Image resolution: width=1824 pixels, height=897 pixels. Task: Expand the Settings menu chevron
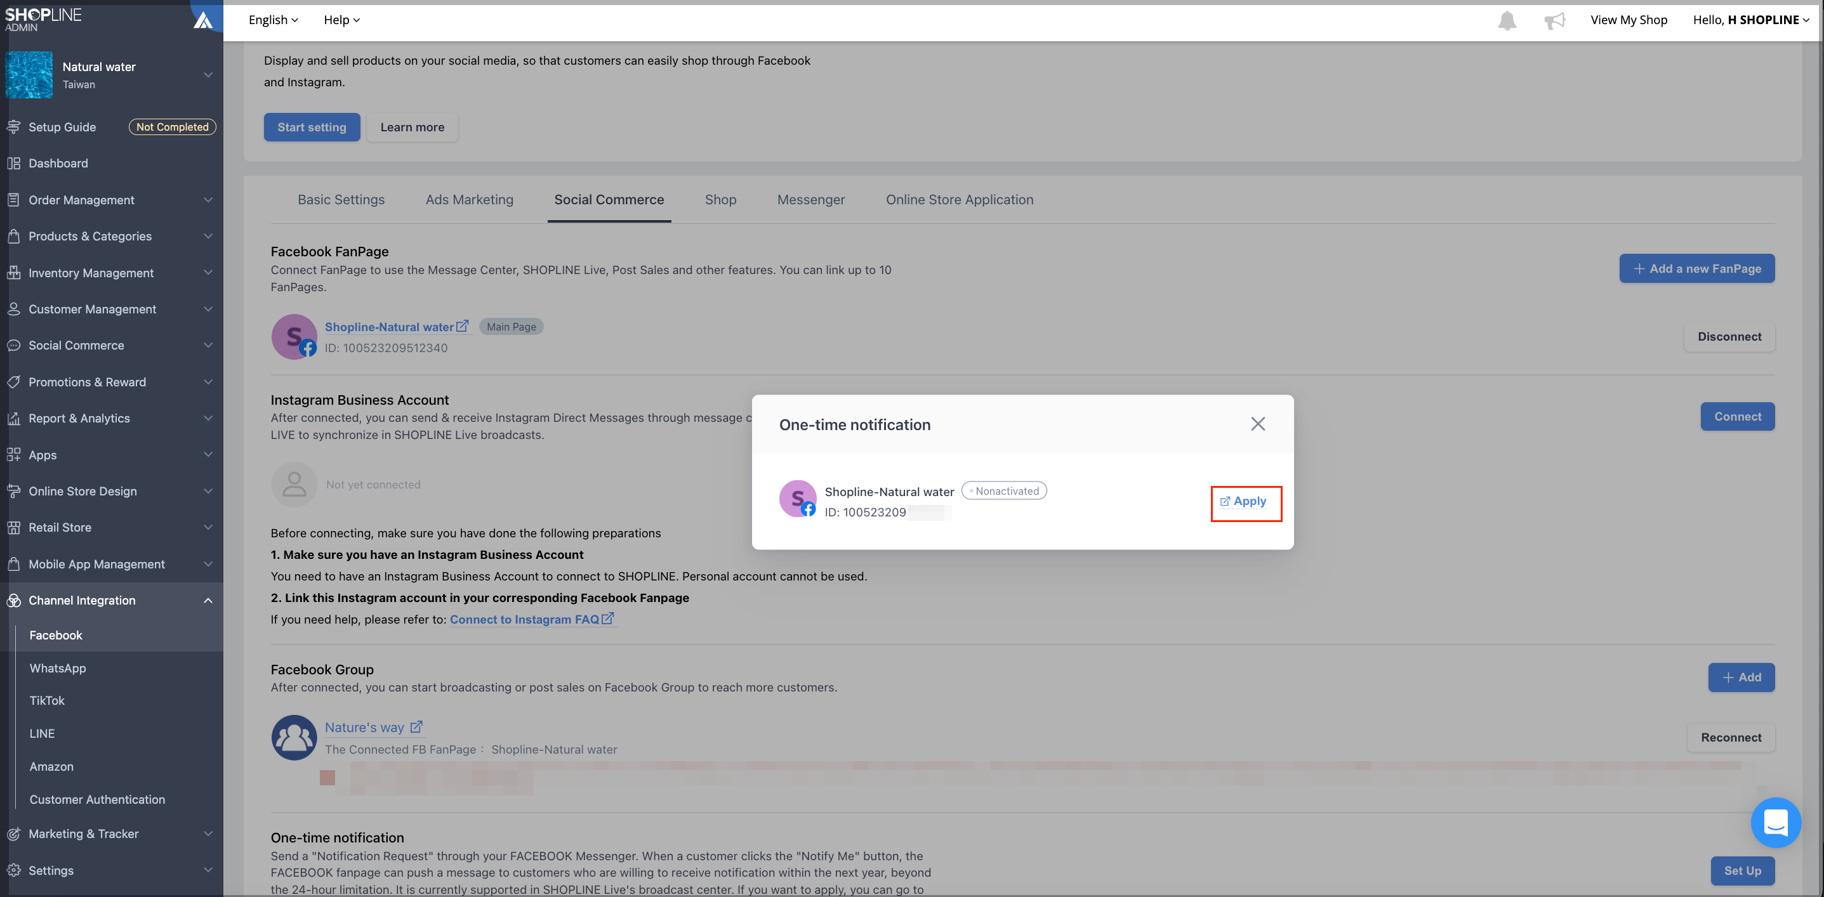click(x=208, y=871)
